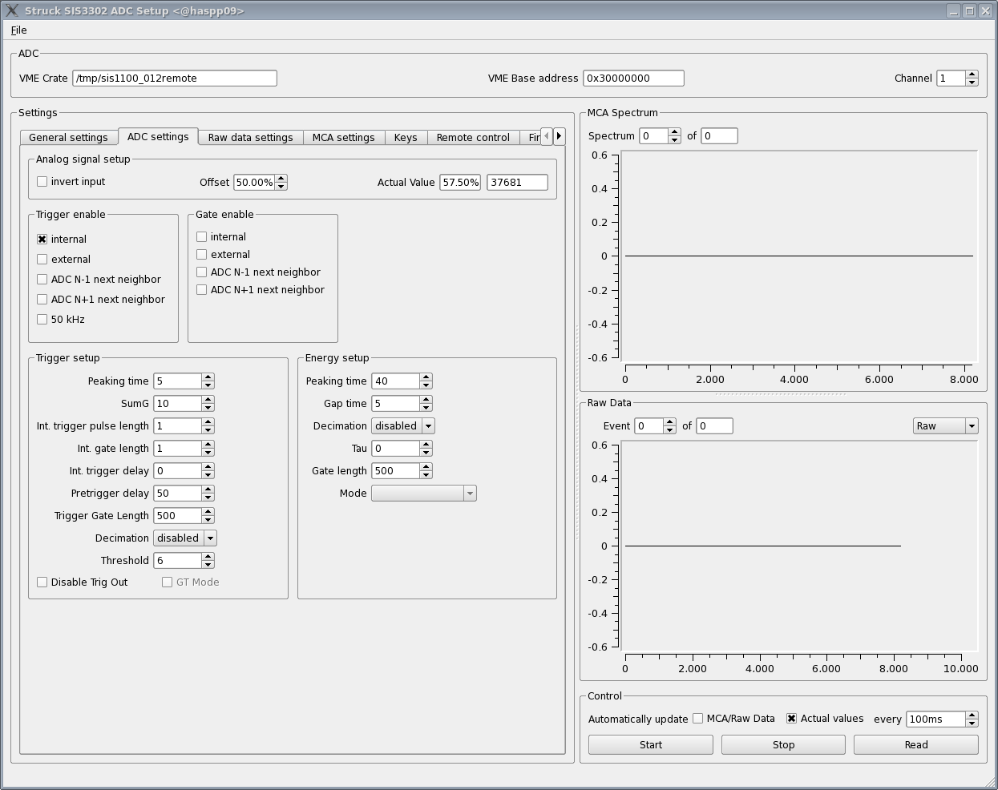998x790 pixels.
Task: Go to the Remote control tab
Action: [473, 138]
